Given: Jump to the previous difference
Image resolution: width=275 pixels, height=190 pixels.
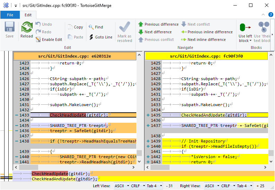Looking at the screenshot, I should pyautogui.click(x=158, y=24).
